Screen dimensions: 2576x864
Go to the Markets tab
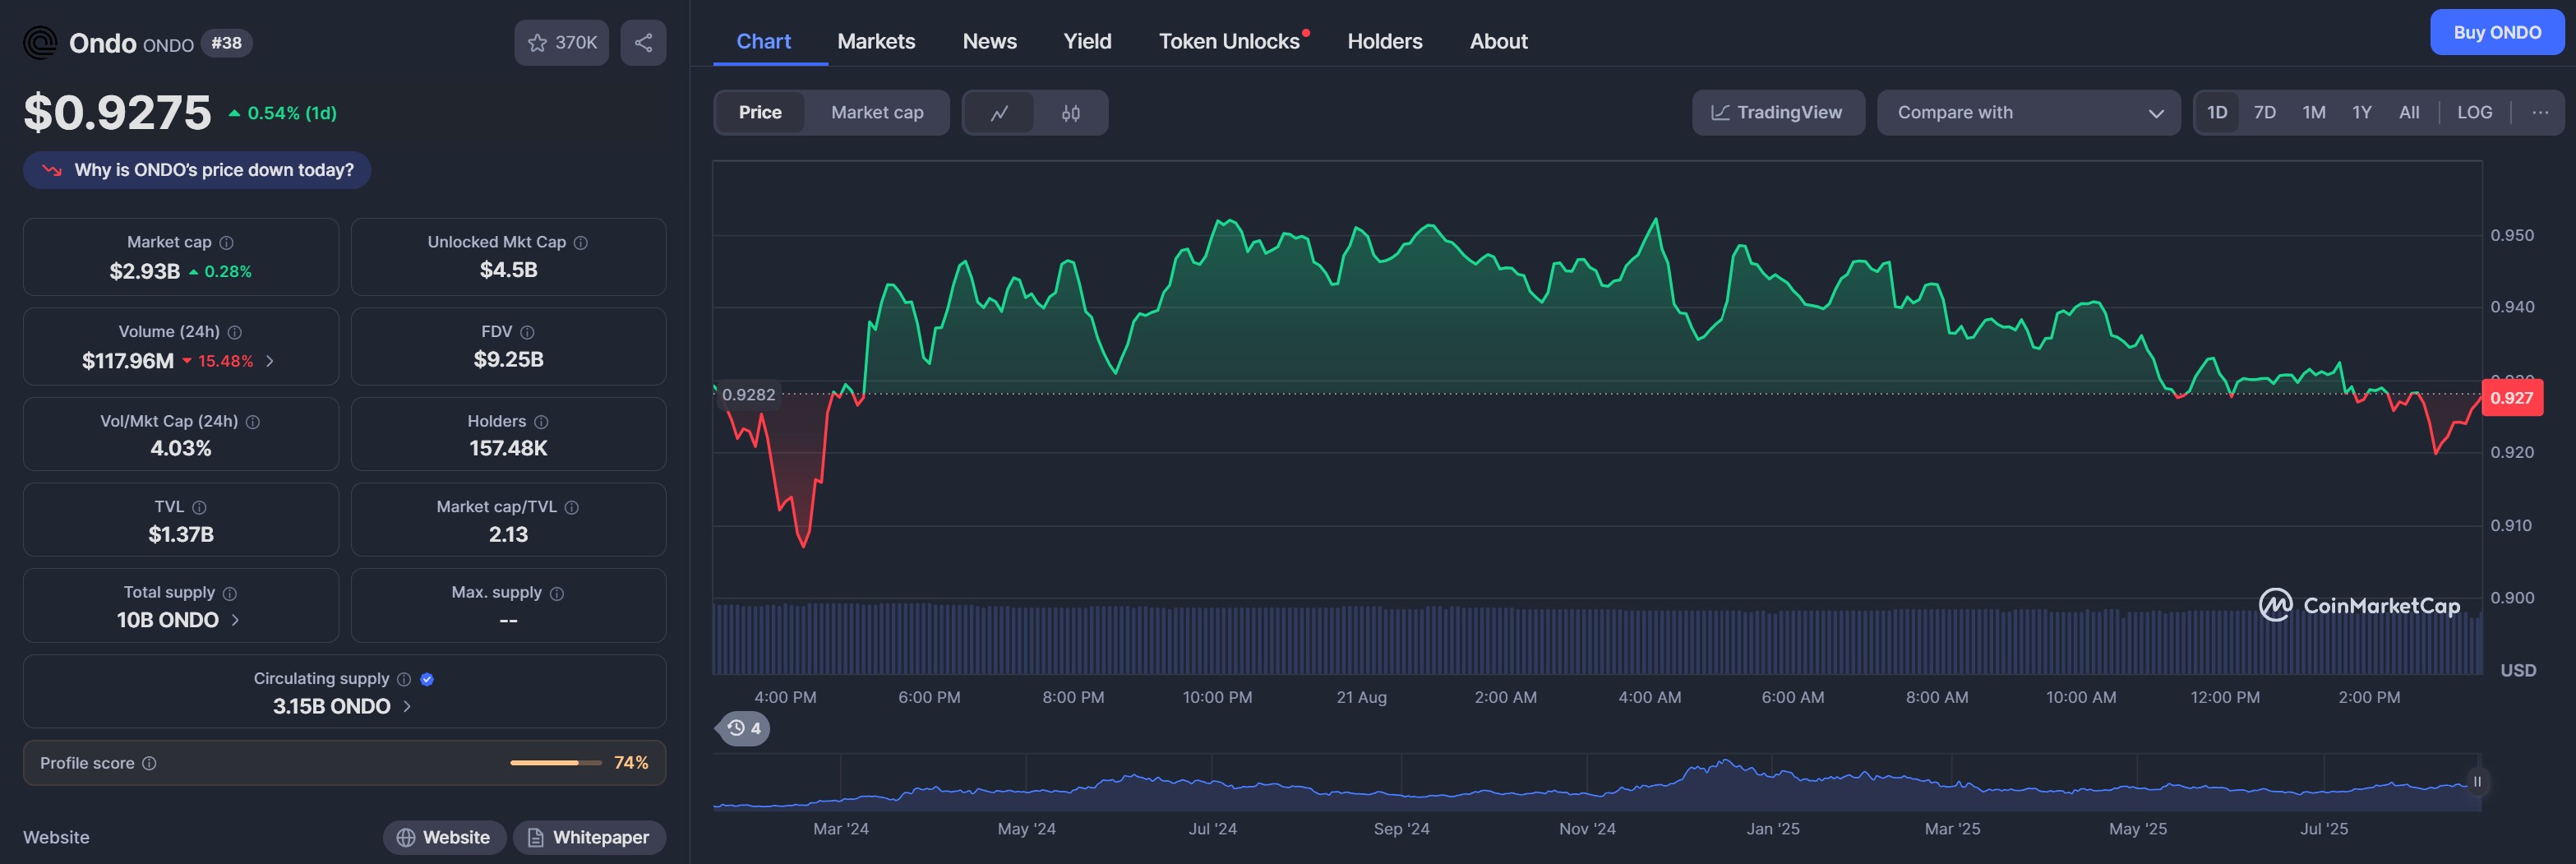(876, 42)
